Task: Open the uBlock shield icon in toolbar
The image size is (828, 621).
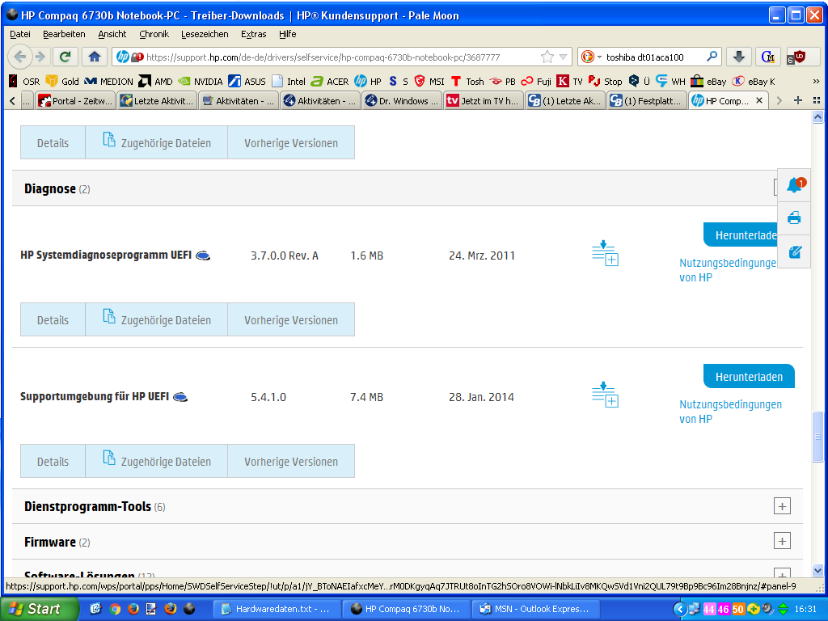Action: [799, 57]
